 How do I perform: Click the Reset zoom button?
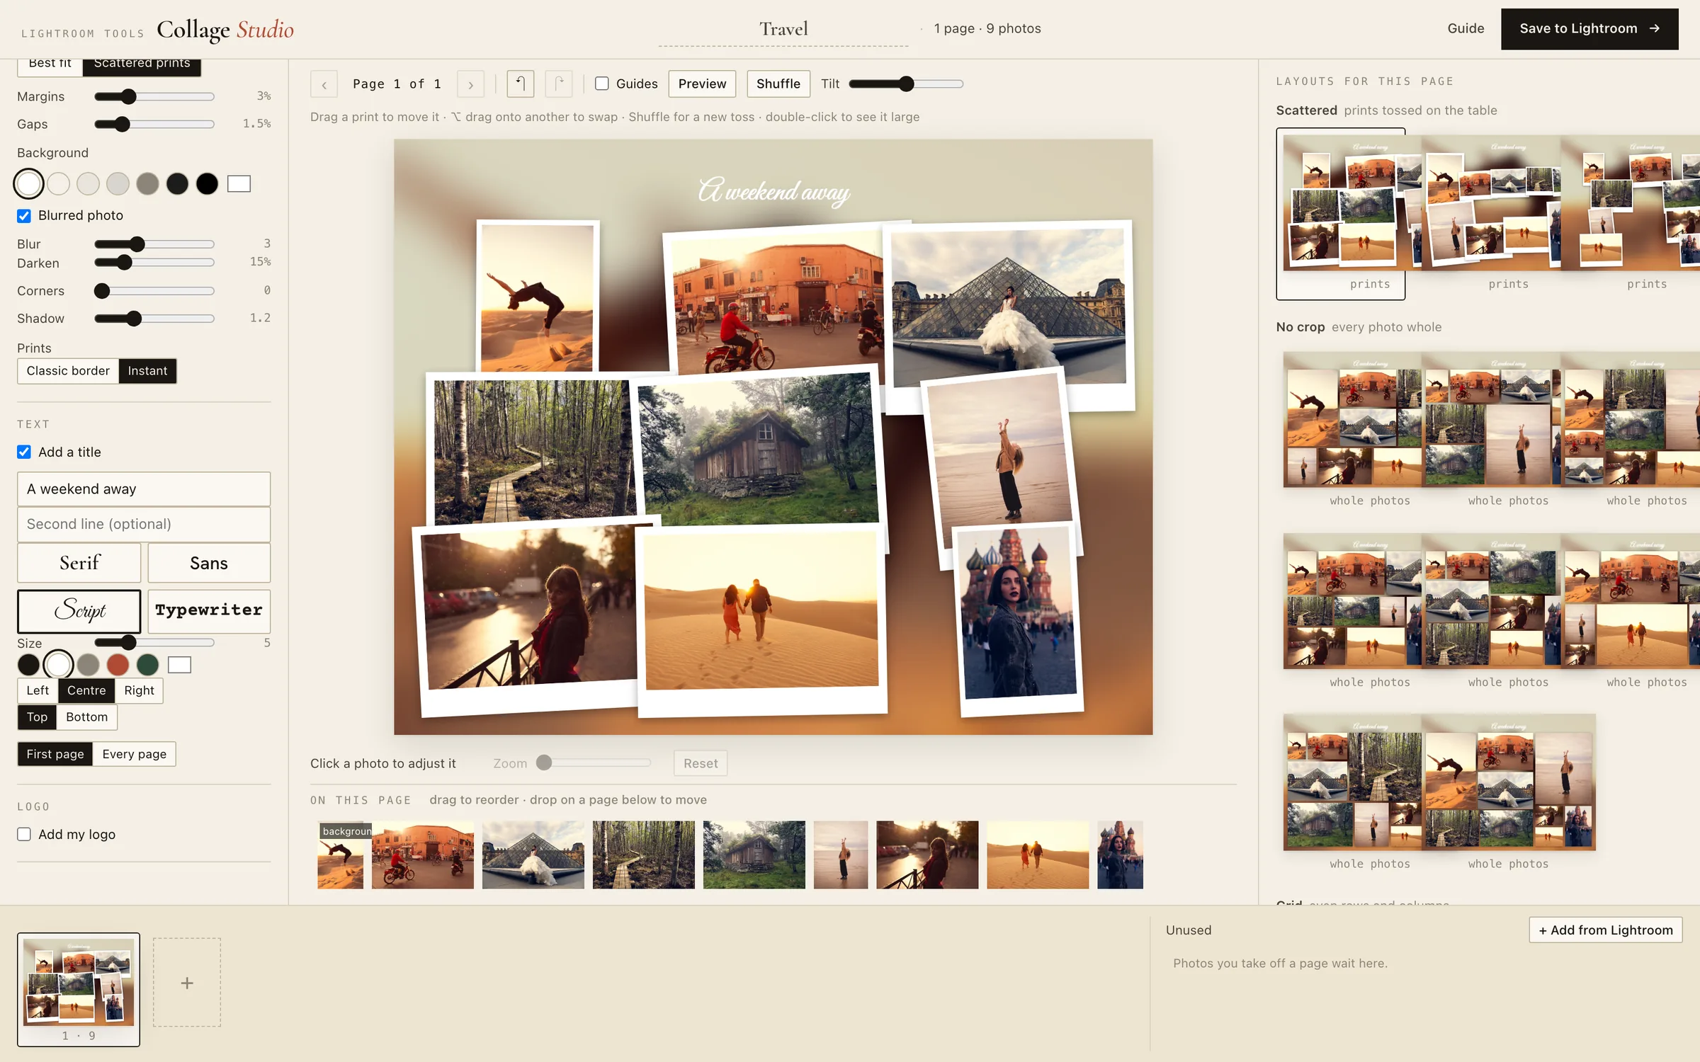tap(701, 763)
